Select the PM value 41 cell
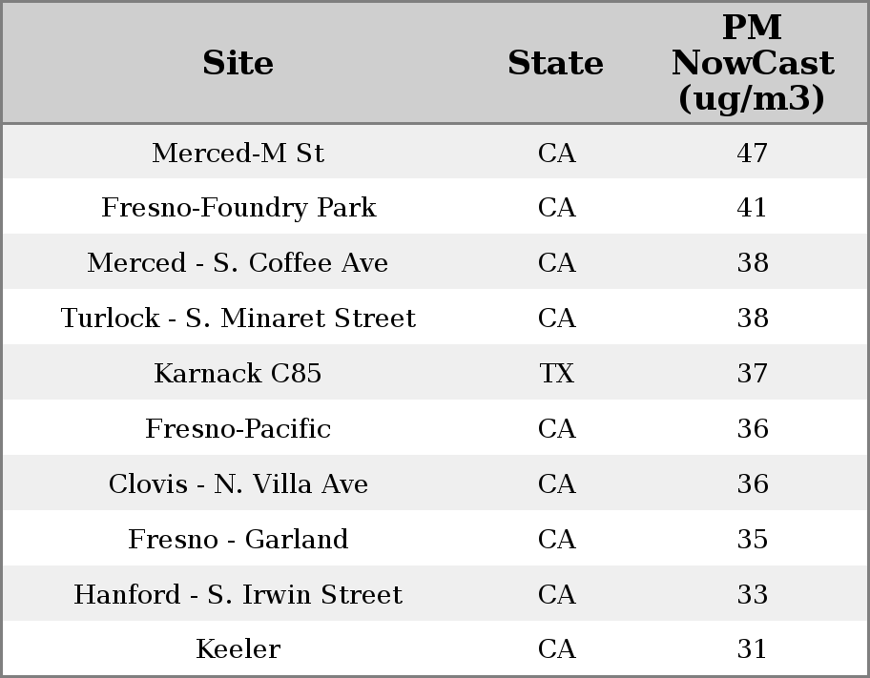The width and height of the screenshot is (870, 678). pyautogui.click(x=752, y=208)
